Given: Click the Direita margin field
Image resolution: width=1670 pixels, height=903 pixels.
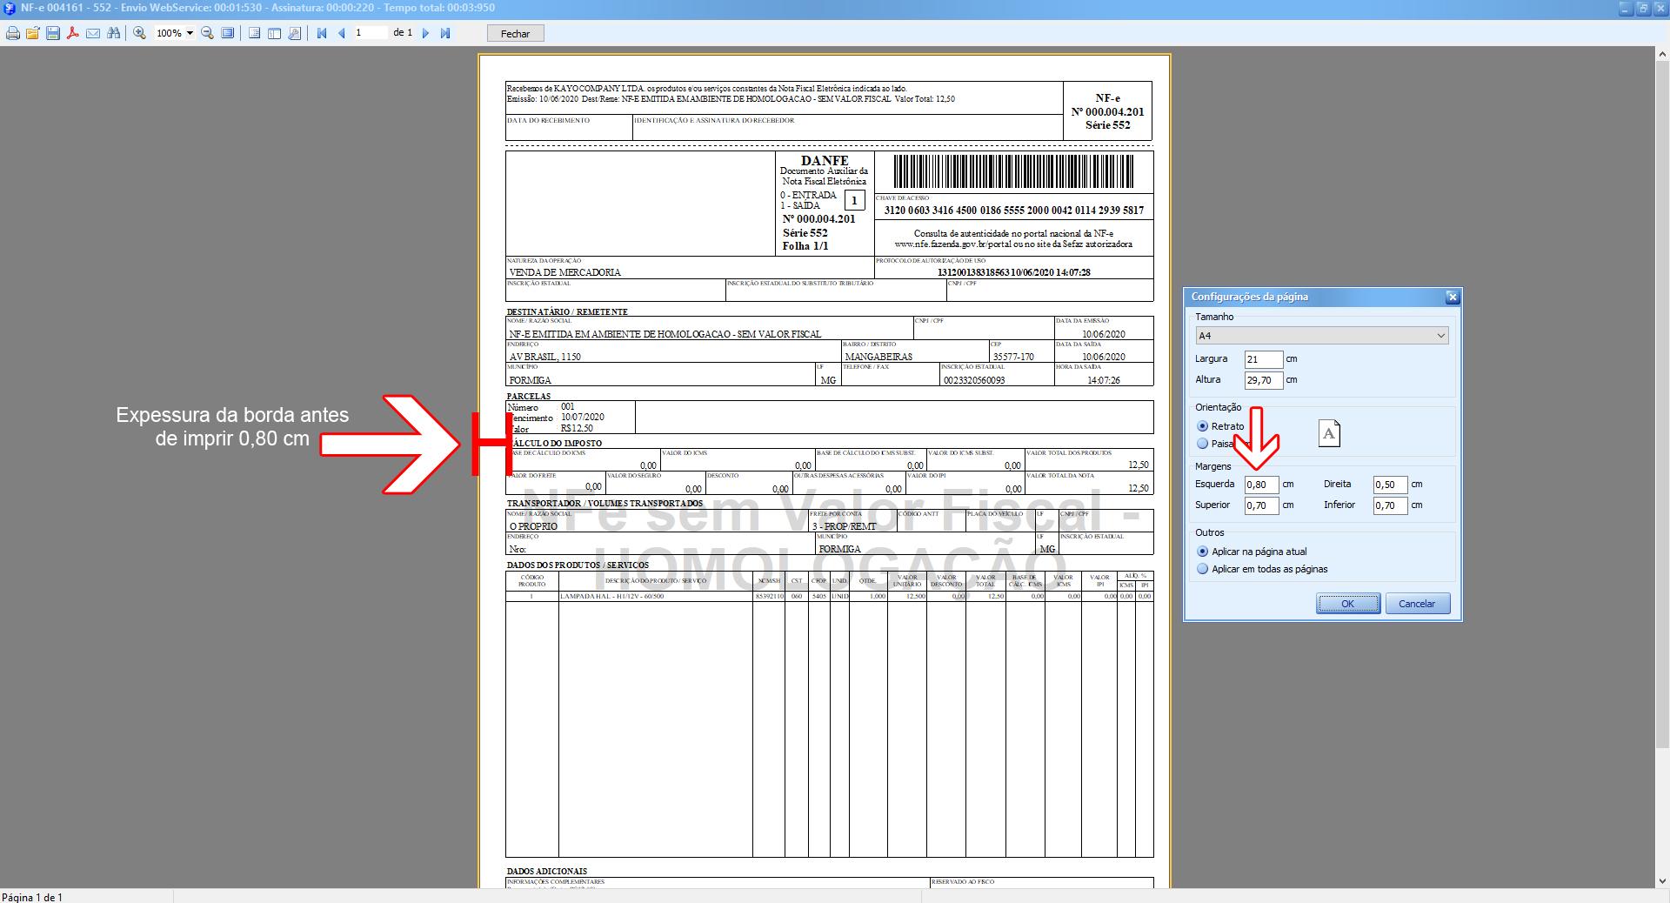Looking at the screenshot, I should click(x=1390, y=485).
